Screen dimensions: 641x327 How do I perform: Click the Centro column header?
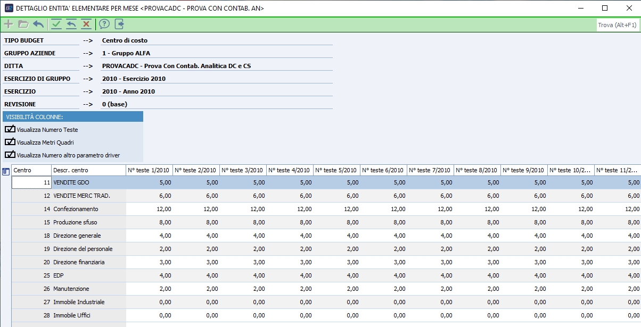31,170
